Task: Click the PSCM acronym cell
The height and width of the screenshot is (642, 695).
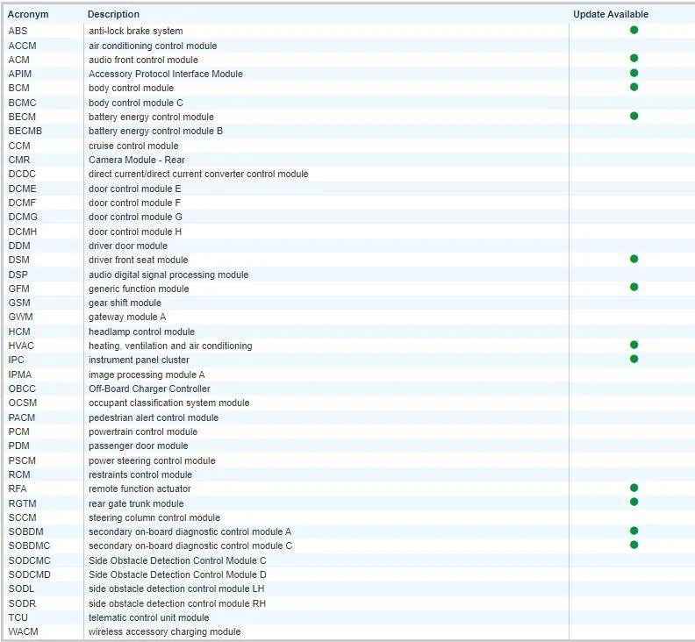Action: (22, 460)
